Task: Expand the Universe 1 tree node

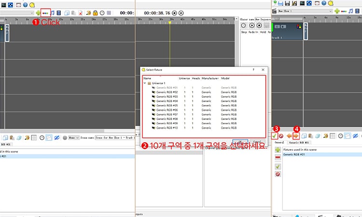Action: point(145,83)
